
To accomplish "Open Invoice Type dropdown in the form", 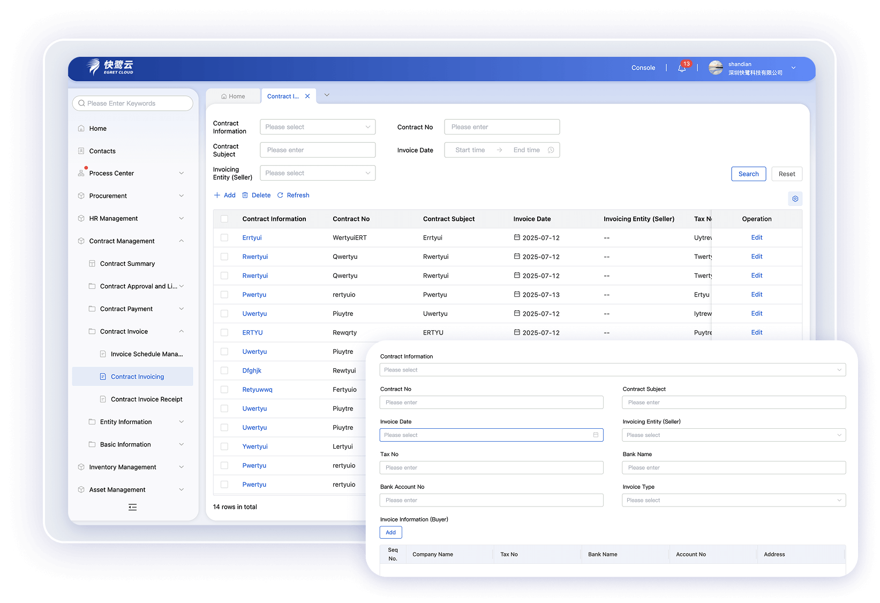I will [x=733, y=501].
